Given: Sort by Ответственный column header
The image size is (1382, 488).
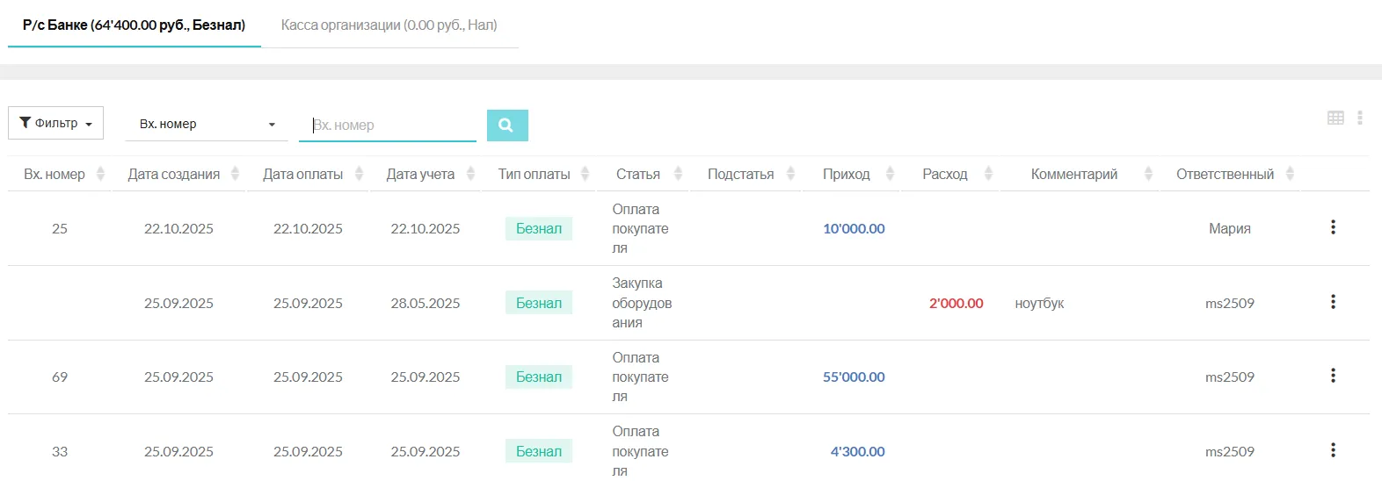Looking at the screenshot, I should 1225,174.
